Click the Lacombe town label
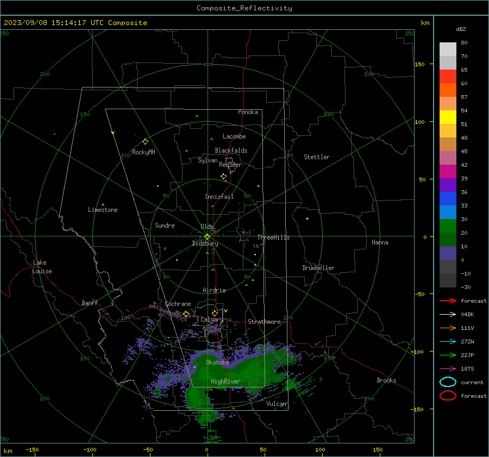 pyautogui.click(x=234, y=136)
